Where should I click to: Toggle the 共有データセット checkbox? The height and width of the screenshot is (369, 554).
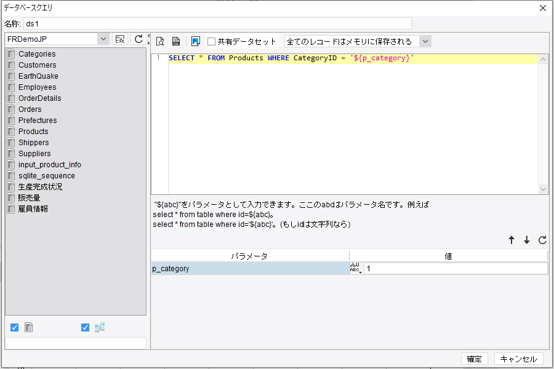point(211,41)
